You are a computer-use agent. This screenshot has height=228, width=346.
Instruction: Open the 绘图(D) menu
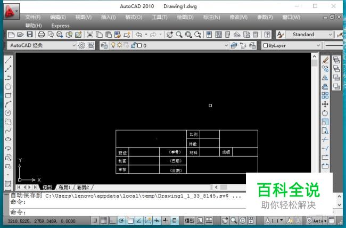(185, 17)
